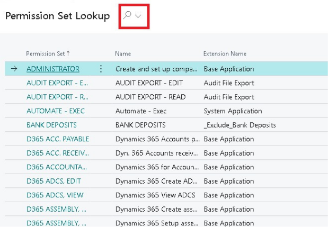Click '_Exclude_Bank Deposits' extension cell
The width and height of the screenshot is (328, 227).
click(x=240, y=125)
